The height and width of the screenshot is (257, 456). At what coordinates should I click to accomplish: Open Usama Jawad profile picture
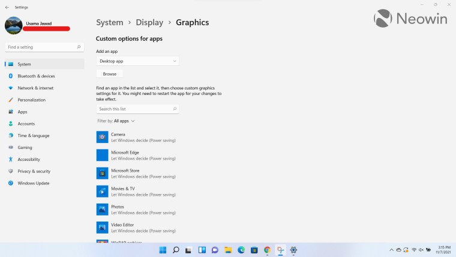[14, 26]
